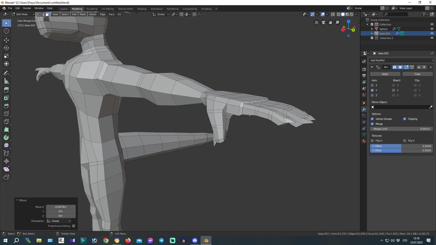Open the Global transform orientation dropdown
This screenshot has height=245, width=436.
point(161,14)
